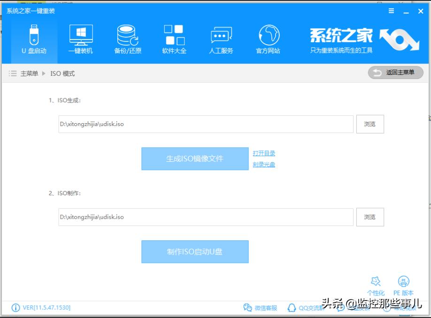
Task: Click the ISO生成 file path input field
Action: click(207, 124)
